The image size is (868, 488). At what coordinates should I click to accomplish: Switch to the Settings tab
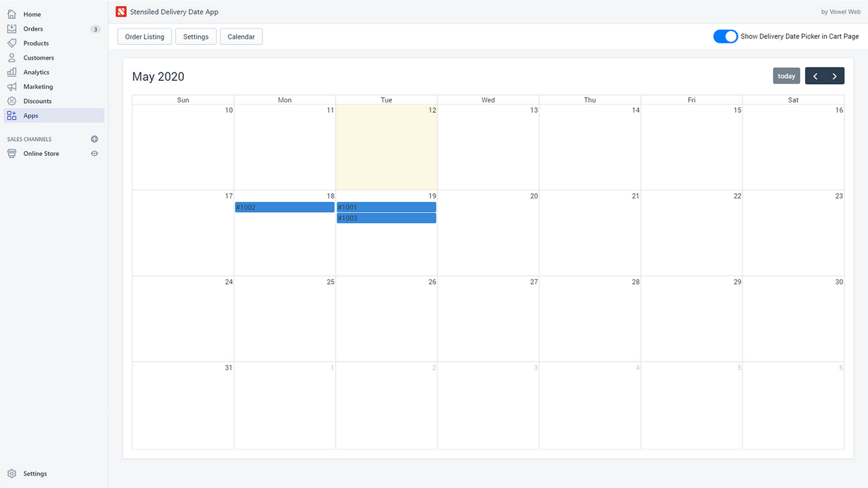pyautogui.click(x=195, y=36)
